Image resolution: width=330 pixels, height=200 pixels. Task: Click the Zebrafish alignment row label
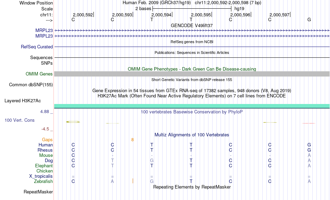(x=43, y=181)
